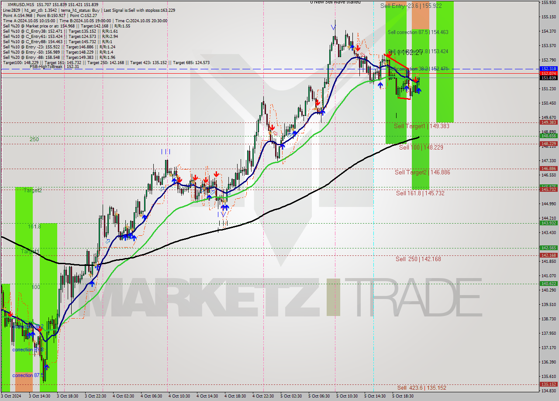Click the blue 152.310 price tag
The image size is (559, 401).
coord(549,69)
